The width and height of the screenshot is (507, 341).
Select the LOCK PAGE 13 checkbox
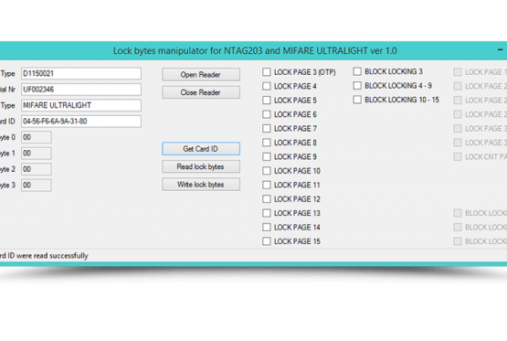click(x=267, y=213)
